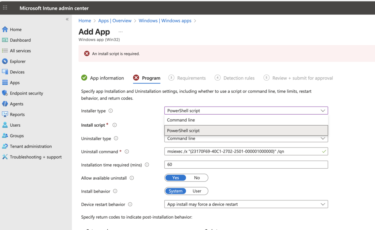Click the Home breadcrumb link

85,21
